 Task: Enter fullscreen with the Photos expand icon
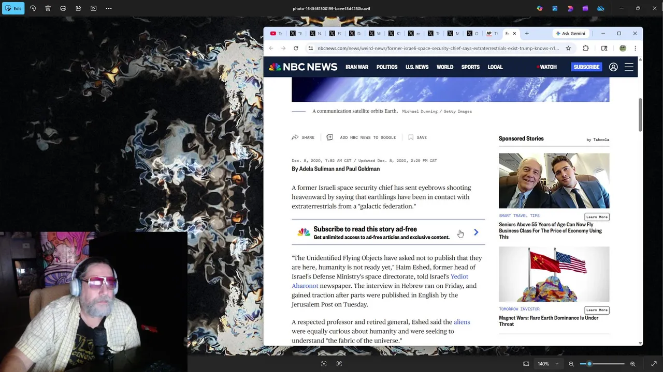click(654, 364)
